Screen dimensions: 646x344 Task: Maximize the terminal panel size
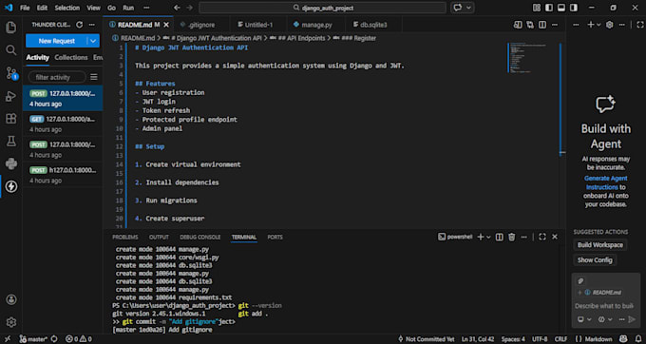[542, 237]
